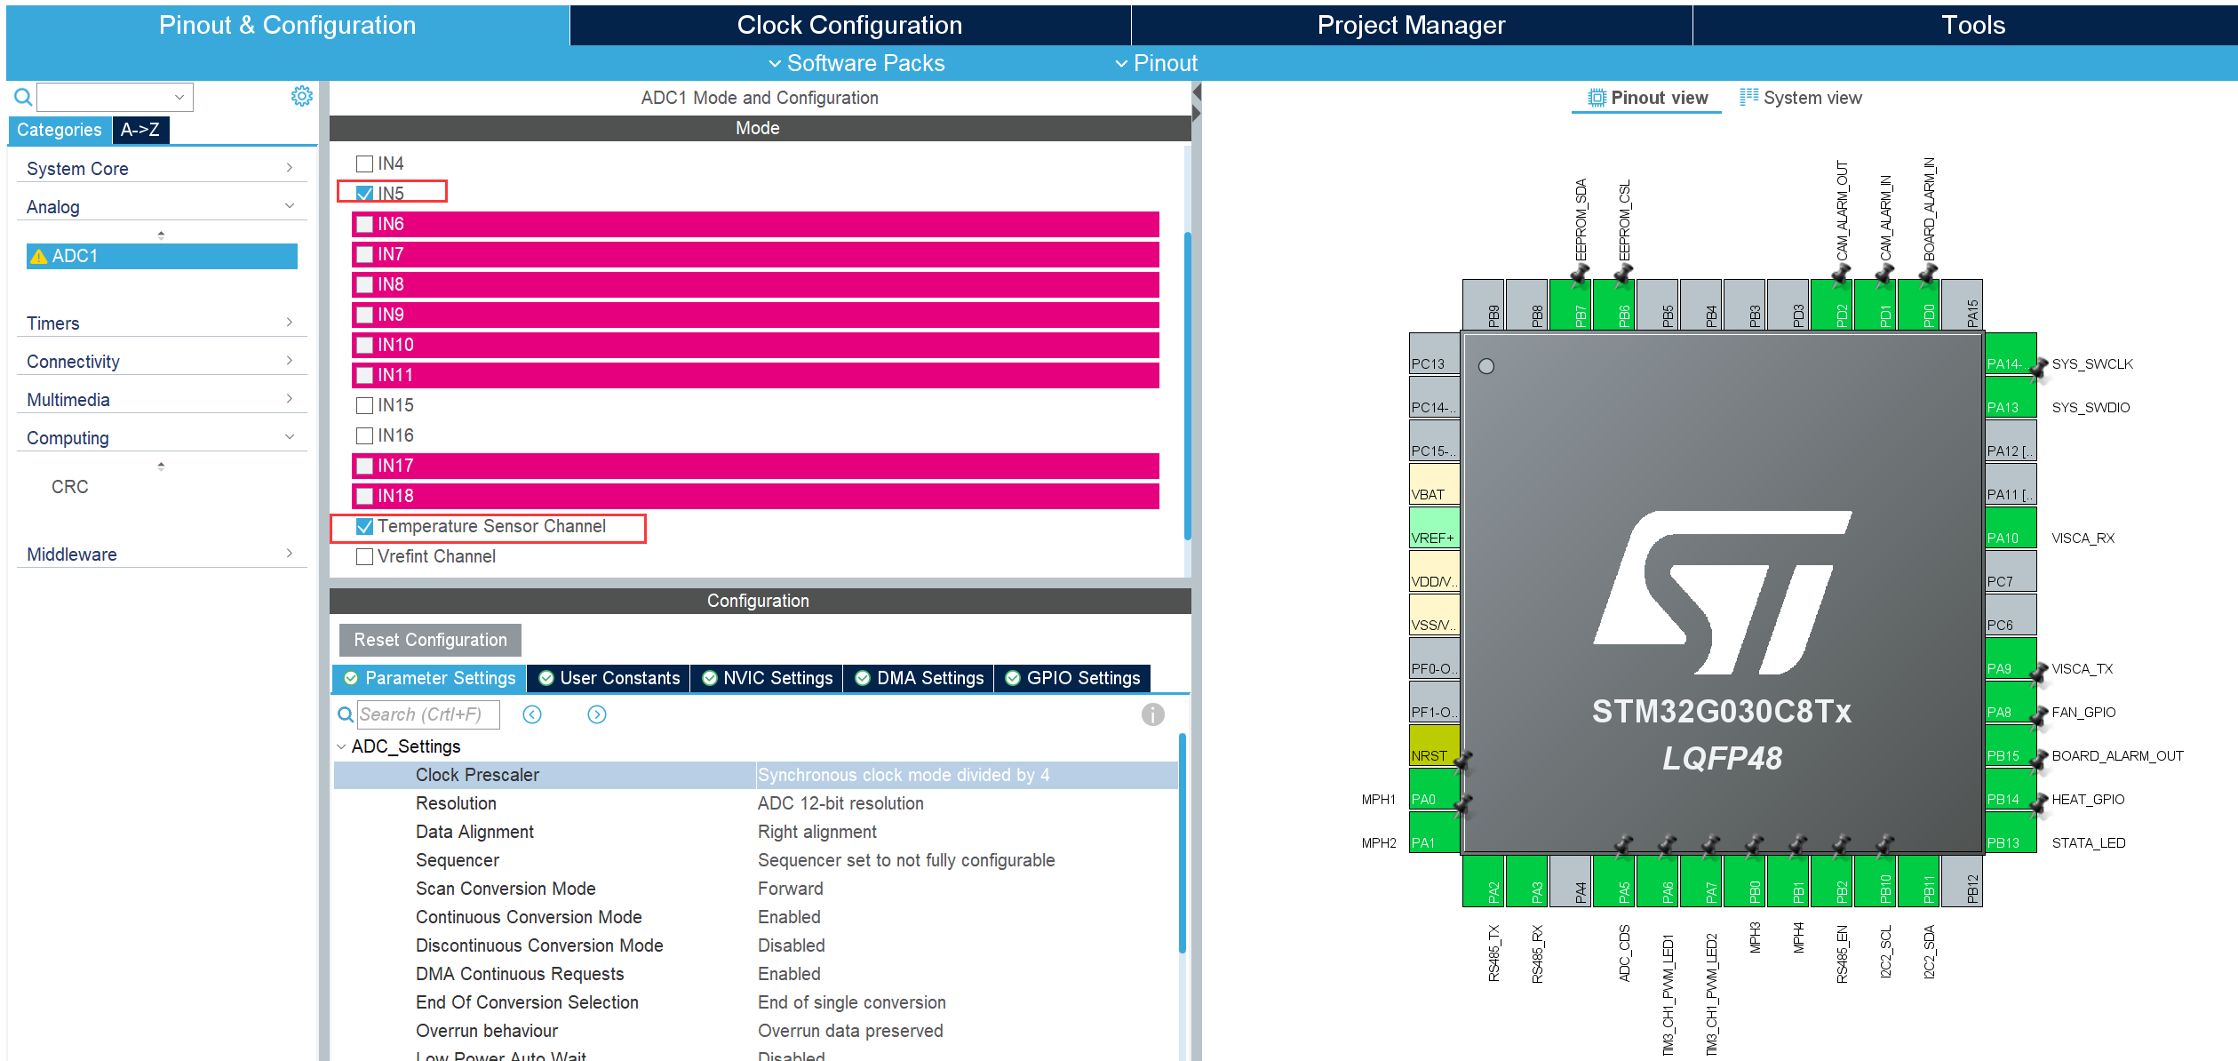Open the DMA Settings tab
This screenshot has height=1061, width=2238.
[920, 678]
